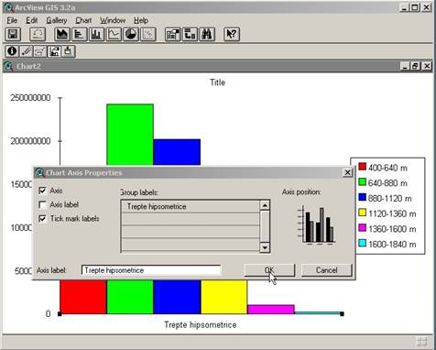Click the Save project icon
Viewport: 436px width, 350px height.
pyautogui.click(x=13, y=34)
